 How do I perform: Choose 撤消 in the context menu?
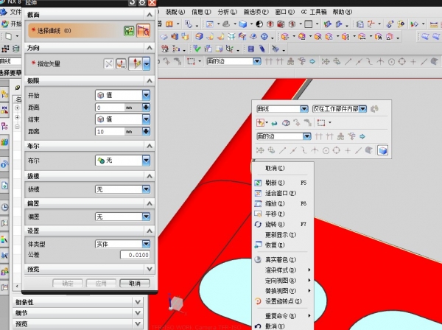coord(282,326)
